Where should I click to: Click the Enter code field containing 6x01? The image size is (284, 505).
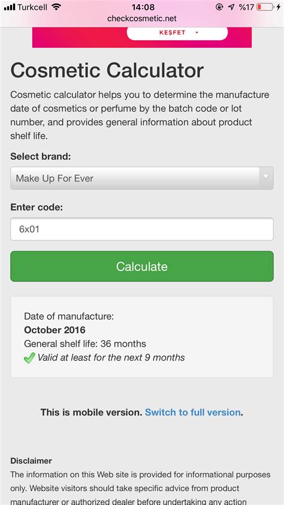(142, 229)
